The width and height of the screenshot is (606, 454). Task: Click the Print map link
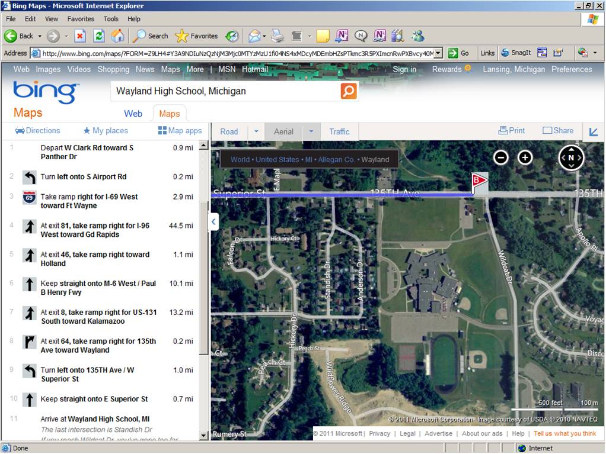512,130
